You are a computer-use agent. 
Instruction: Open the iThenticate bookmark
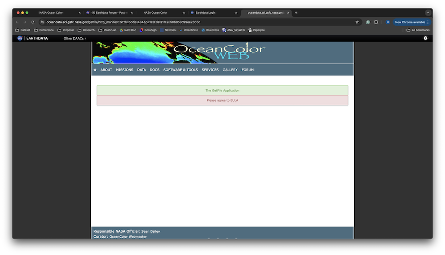pos(189,30)
